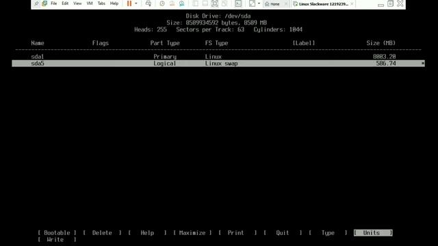Click the Part Type column header
Screen dimensions: 438x246
pos(165,43)
